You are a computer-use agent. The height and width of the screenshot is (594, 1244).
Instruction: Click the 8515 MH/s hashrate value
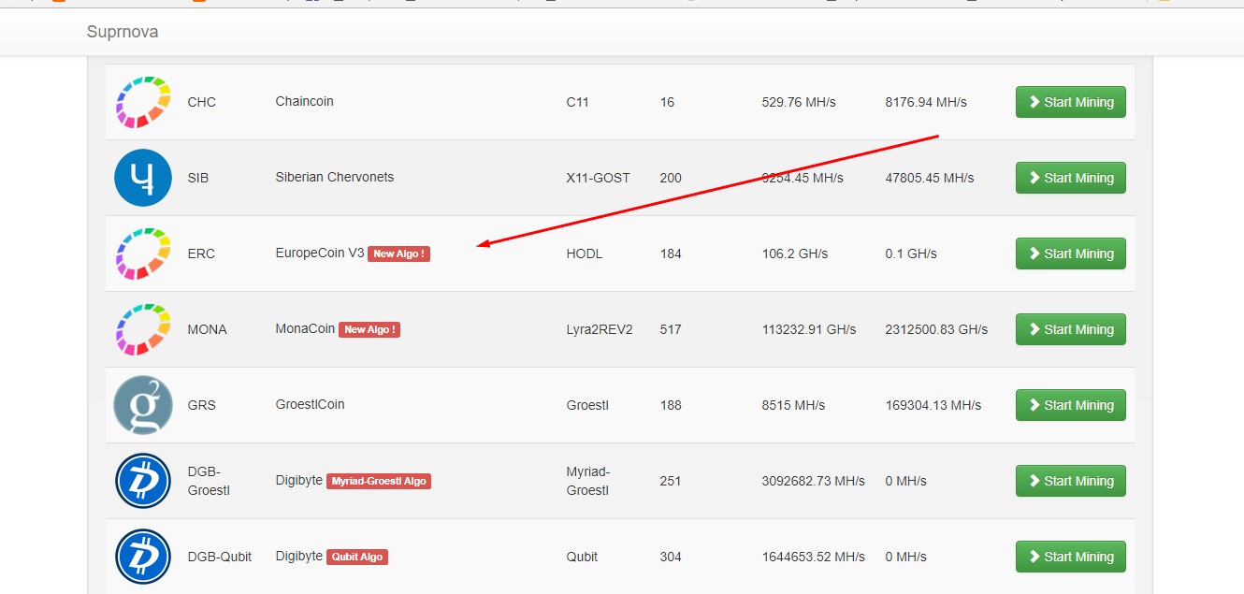point(794,405)
